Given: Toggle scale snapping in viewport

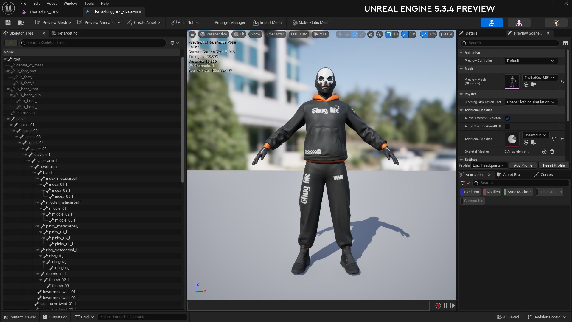Looking at the screenshot, I should tap(424, 34).
